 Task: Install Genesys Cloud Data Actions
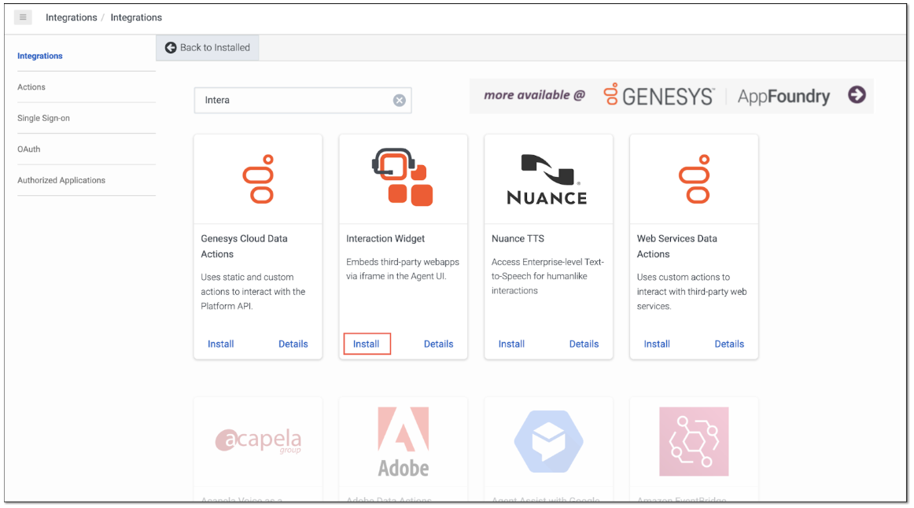pyautogui.click(x=221, y=344)
